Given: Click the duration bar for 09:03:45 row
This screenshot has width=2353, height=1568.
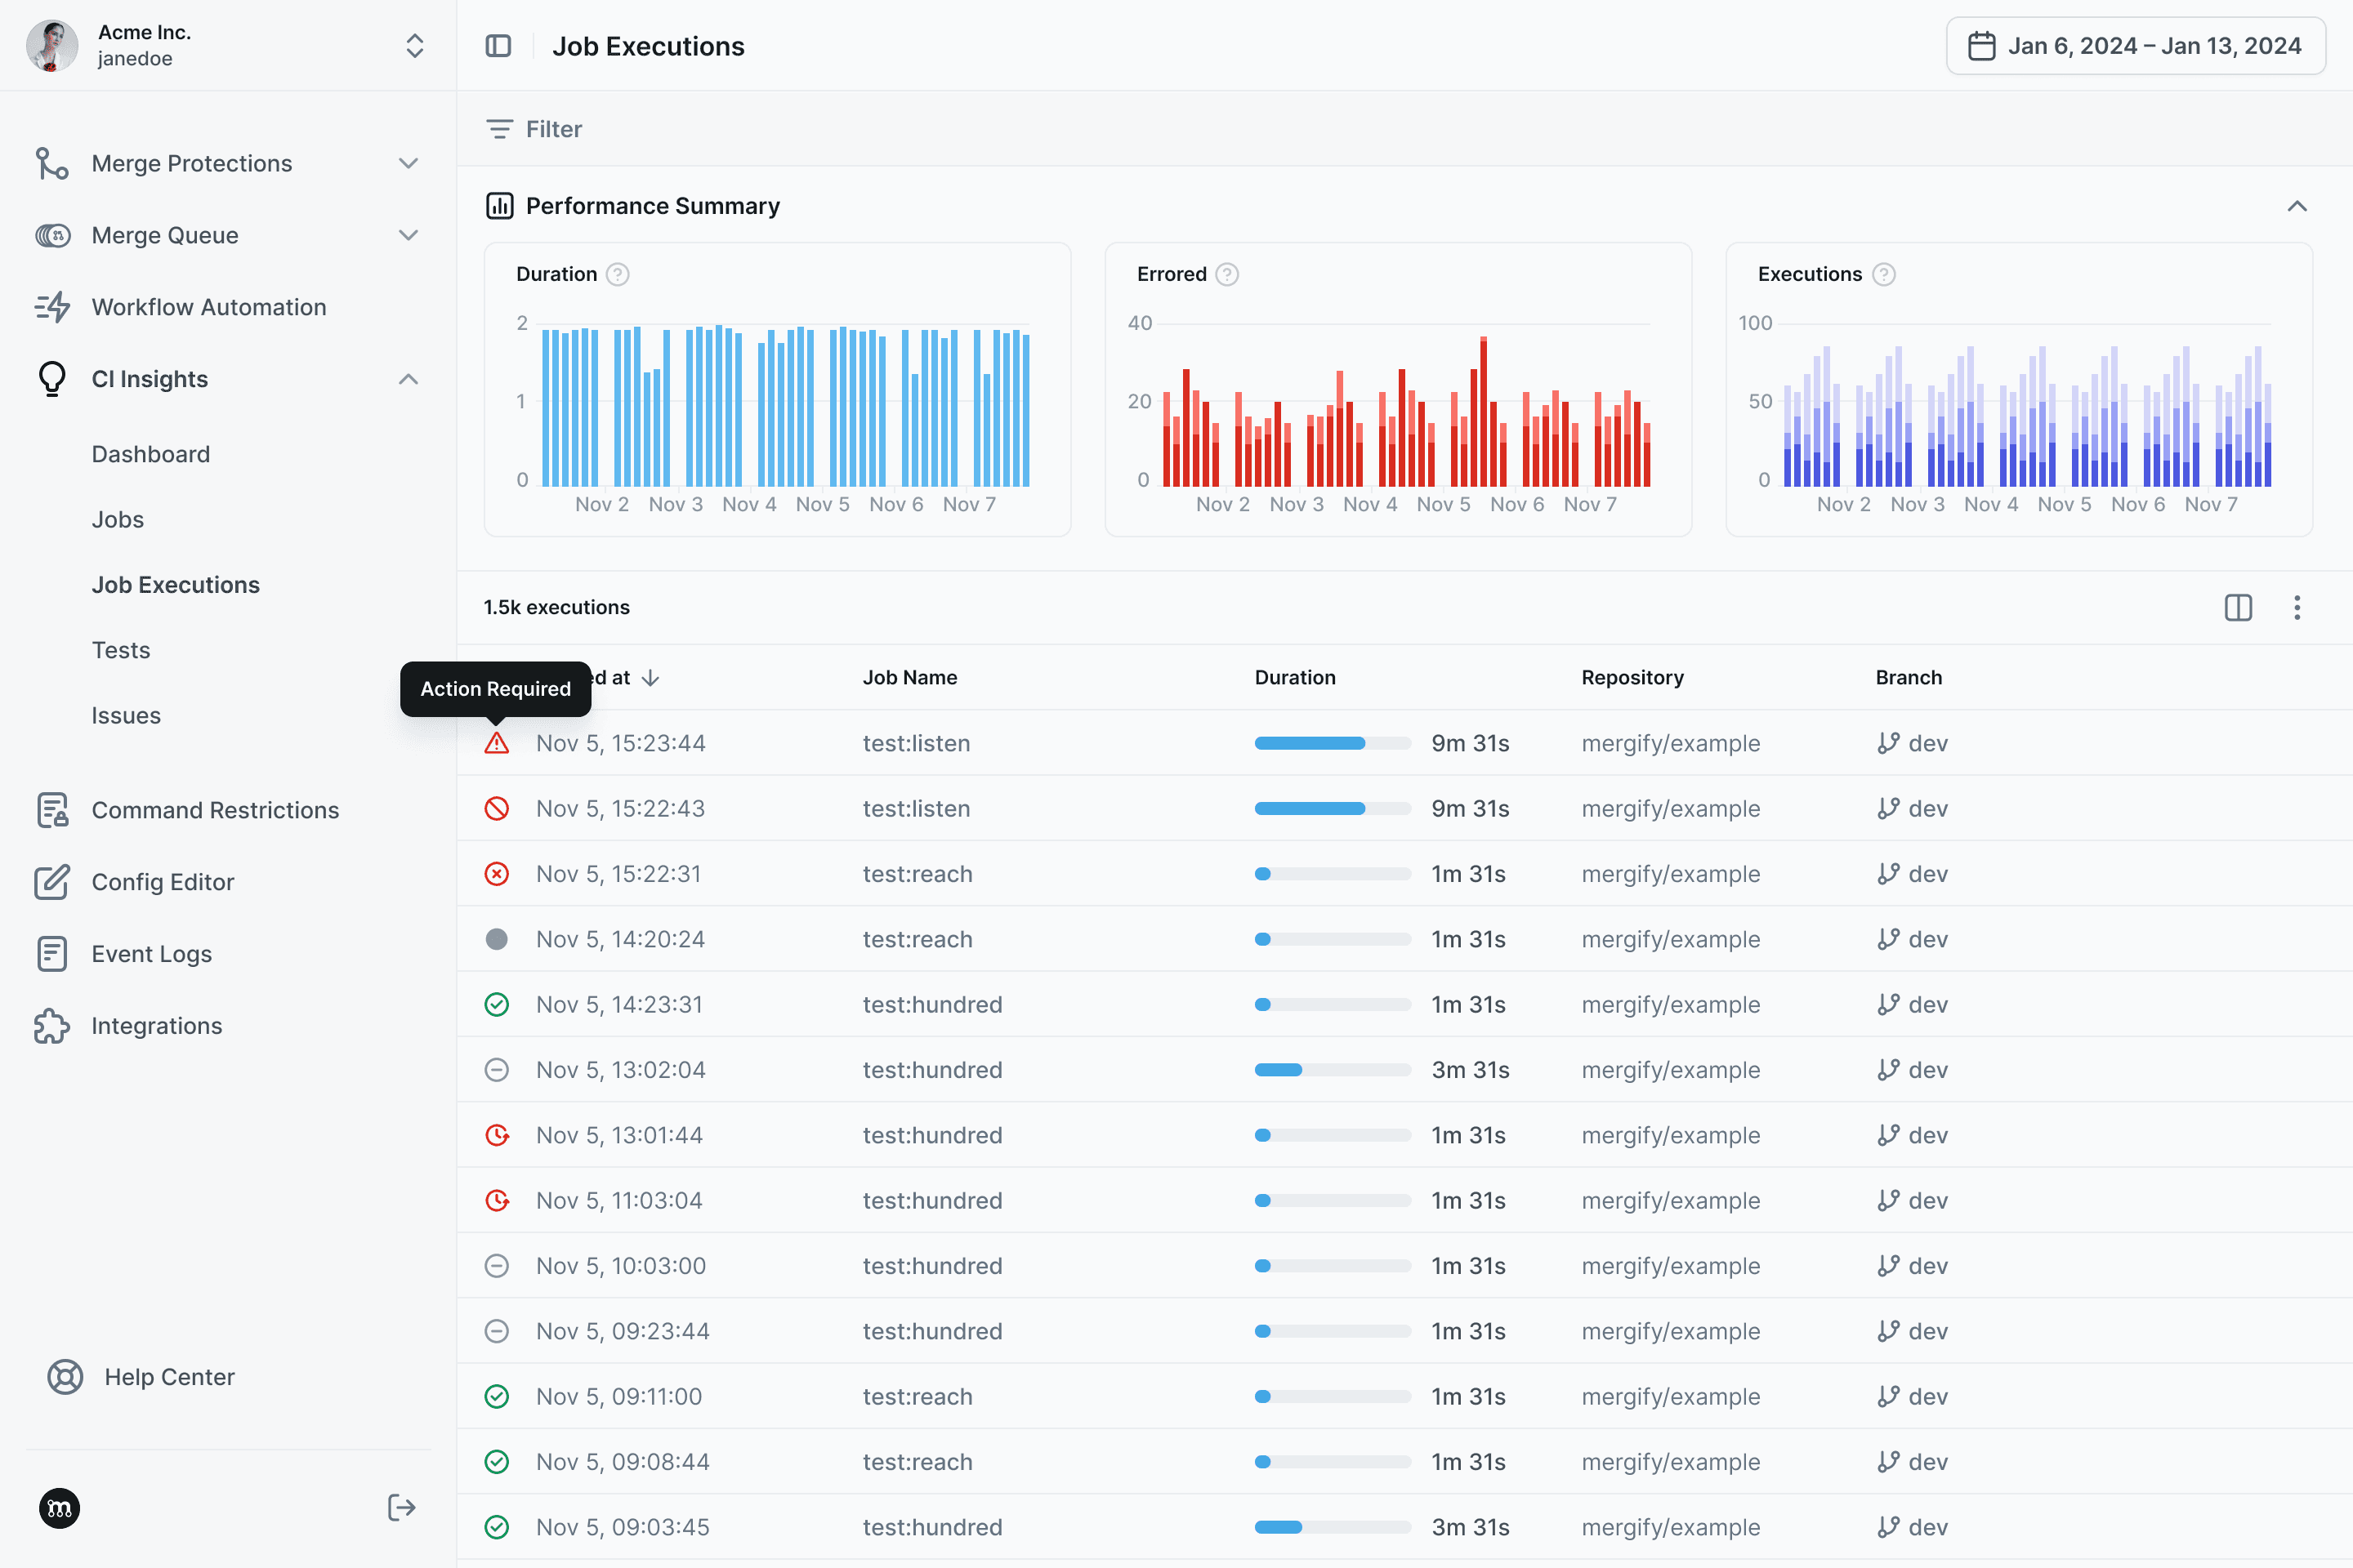Looking at the screenshot, I should [x=1333, y=1527].
